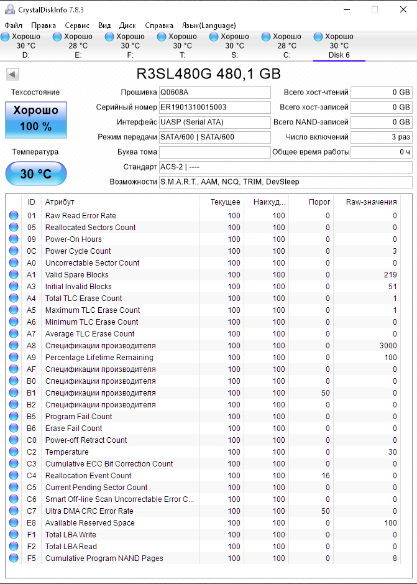Image resolution: width=417 pixels, height=584 pixels.
Task: Select disk D: in the disk bar
Action: (26, 46)
